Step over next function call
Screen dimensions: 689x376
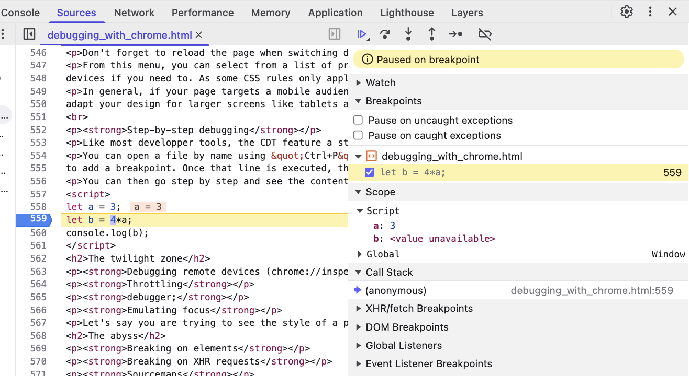click(385, 34)
